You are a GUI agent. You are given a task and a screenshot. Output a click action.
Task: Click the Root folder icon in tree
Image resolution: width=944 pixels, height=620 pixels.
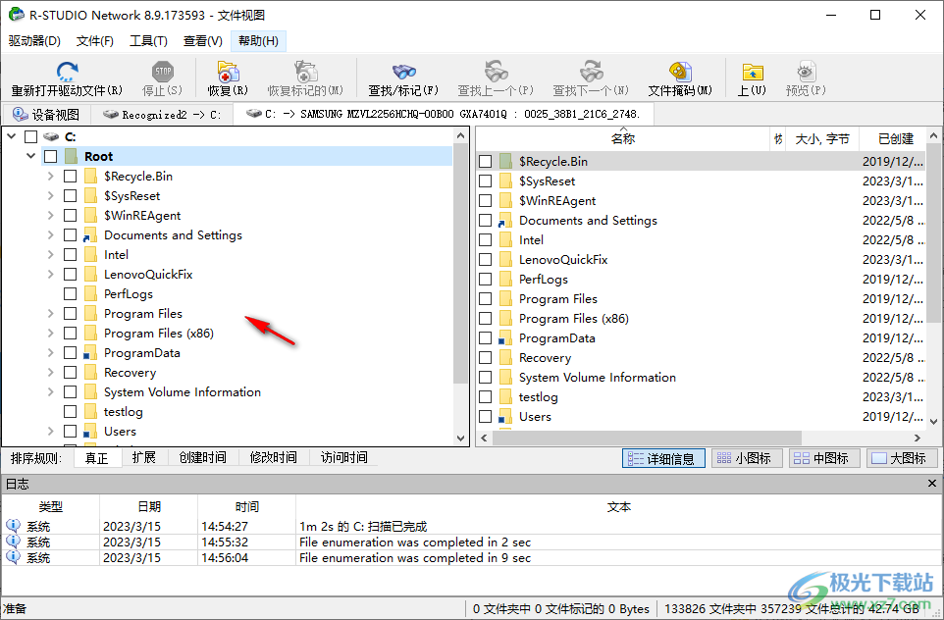pyautogui.click(x=71, y=157)
